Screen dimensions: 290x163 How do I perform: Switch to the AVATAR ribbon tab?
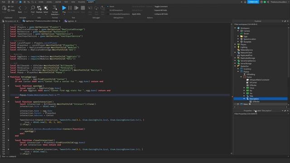58,2
